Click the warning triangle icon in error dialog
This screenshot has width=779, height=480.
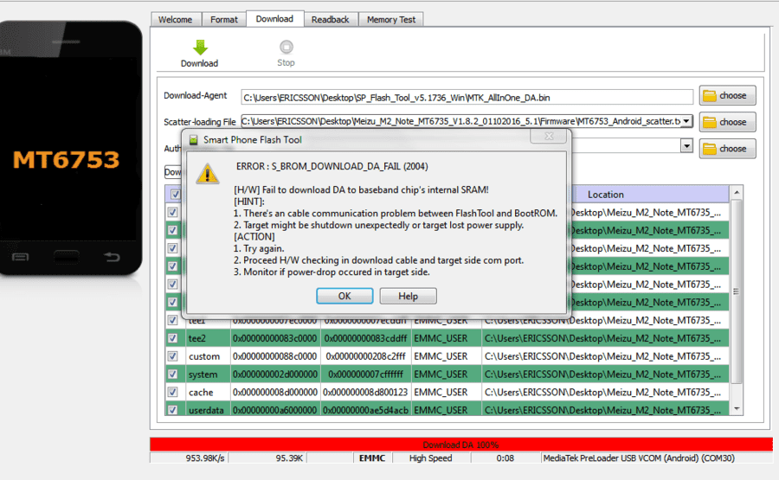(x=207, y=174)
